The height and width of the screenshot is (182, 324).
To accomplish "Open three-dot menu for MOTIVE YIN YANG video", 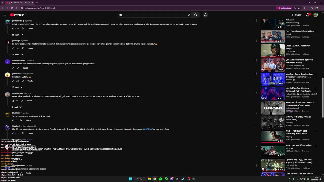I will (x=316, y=117).
